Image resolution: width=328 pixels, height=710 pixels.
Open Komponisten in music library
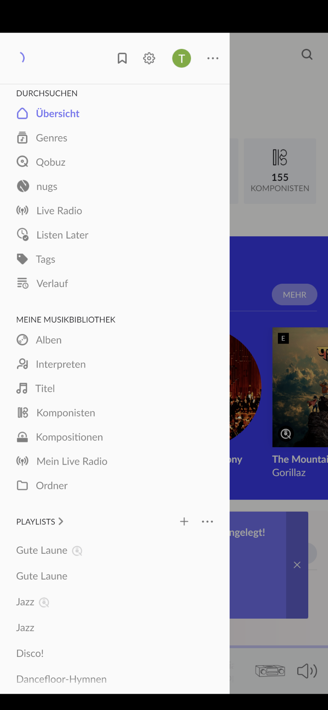coord(65,413)
